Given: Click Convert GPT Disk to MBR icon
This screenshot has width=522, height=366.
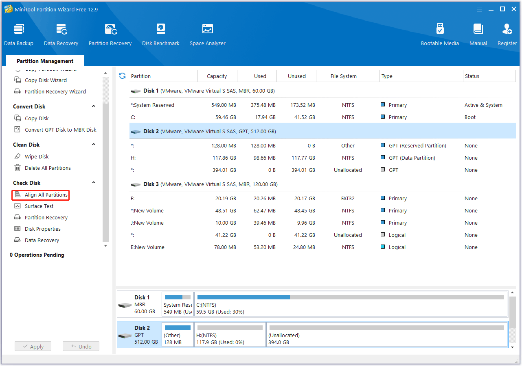Looking at the screenshot, I should 18,130.
